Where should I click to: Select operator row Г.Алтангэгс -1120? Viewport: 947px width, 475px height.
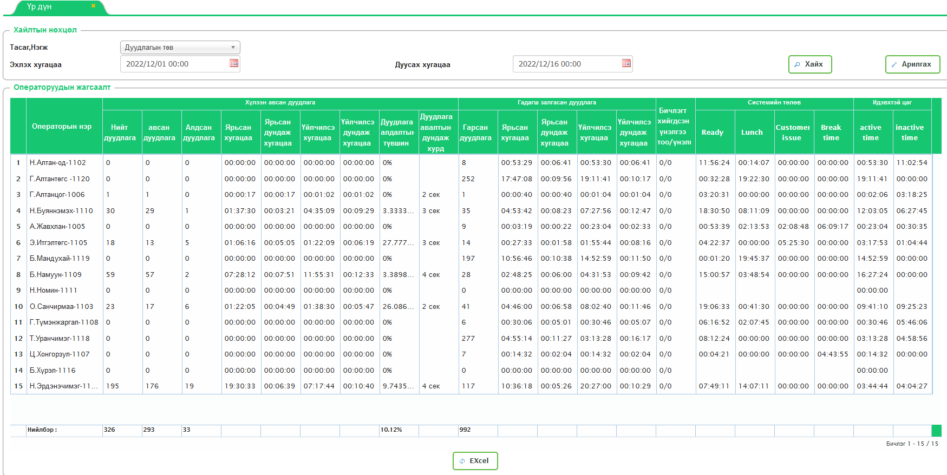[x=471, y=179]
